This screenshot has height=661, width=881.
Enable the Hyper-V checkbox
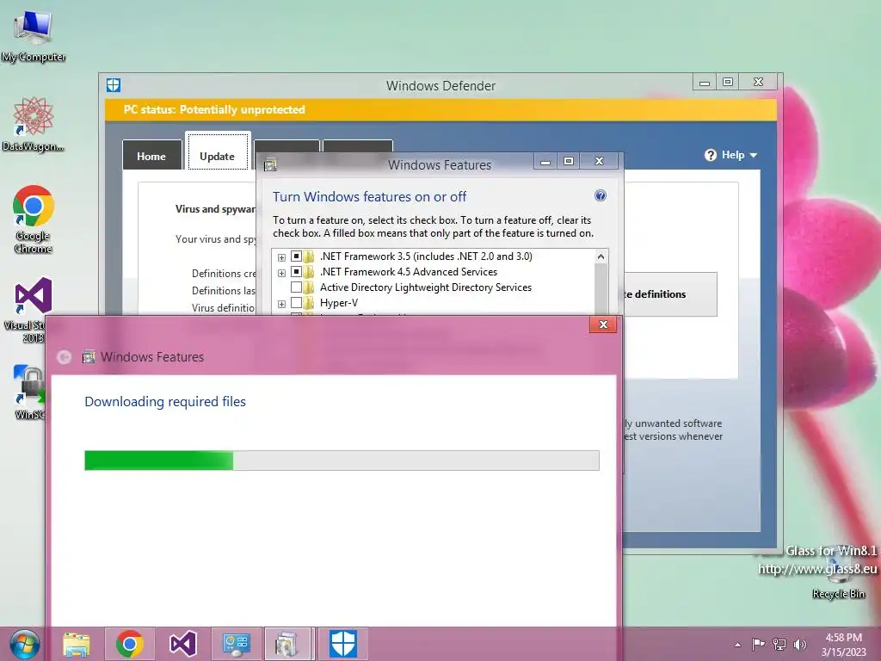coord(296,303)
